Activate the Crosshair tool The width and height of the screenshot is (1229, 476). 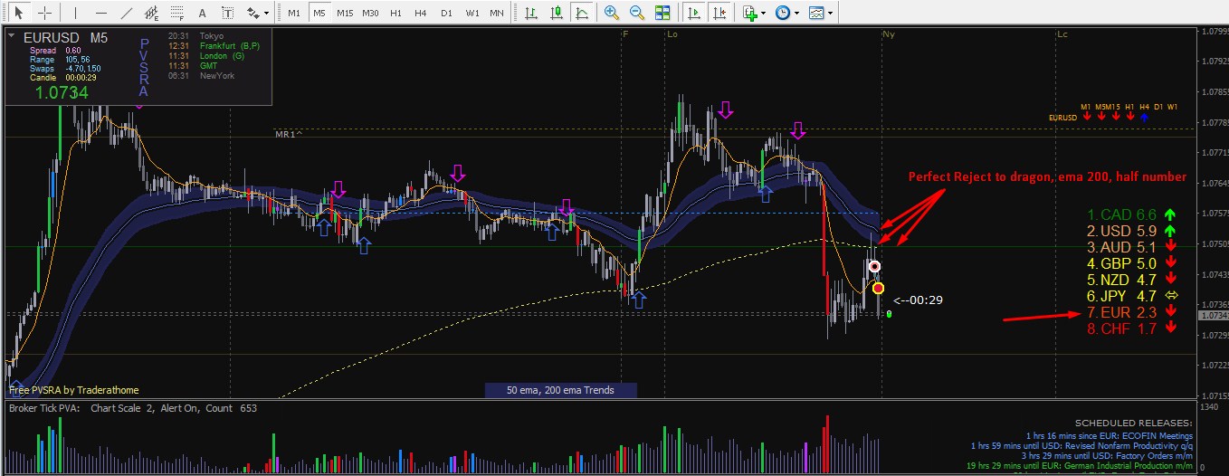[x=44, y=13]
